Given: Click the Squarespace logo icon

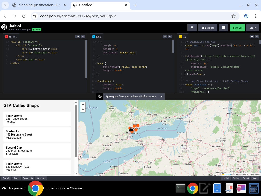Looking at the screenshot, I should [100, 96].
